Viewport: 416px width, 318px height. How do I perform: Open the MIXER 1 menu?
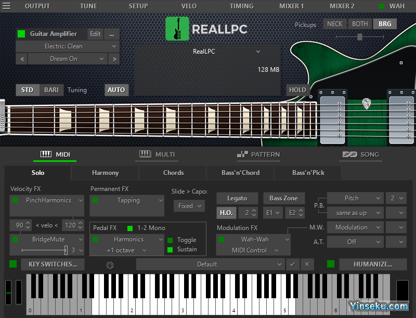[292, 6]
